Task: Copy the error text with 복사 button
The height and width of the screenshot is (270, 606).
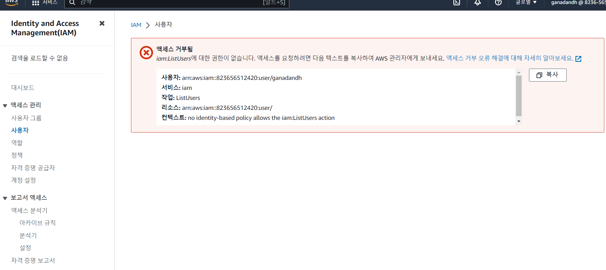Action: (x=548, y=75)
